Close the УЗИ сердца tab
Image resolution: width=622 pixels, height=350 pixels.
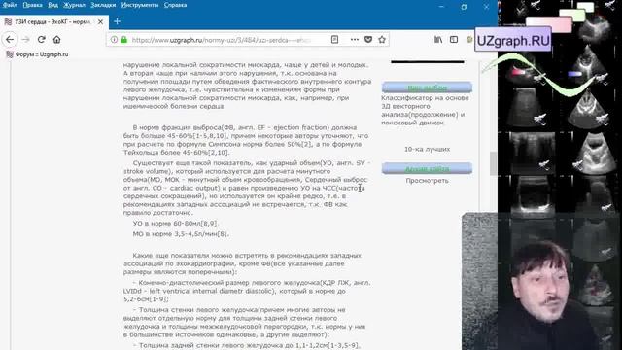click(x=100, y=21)
